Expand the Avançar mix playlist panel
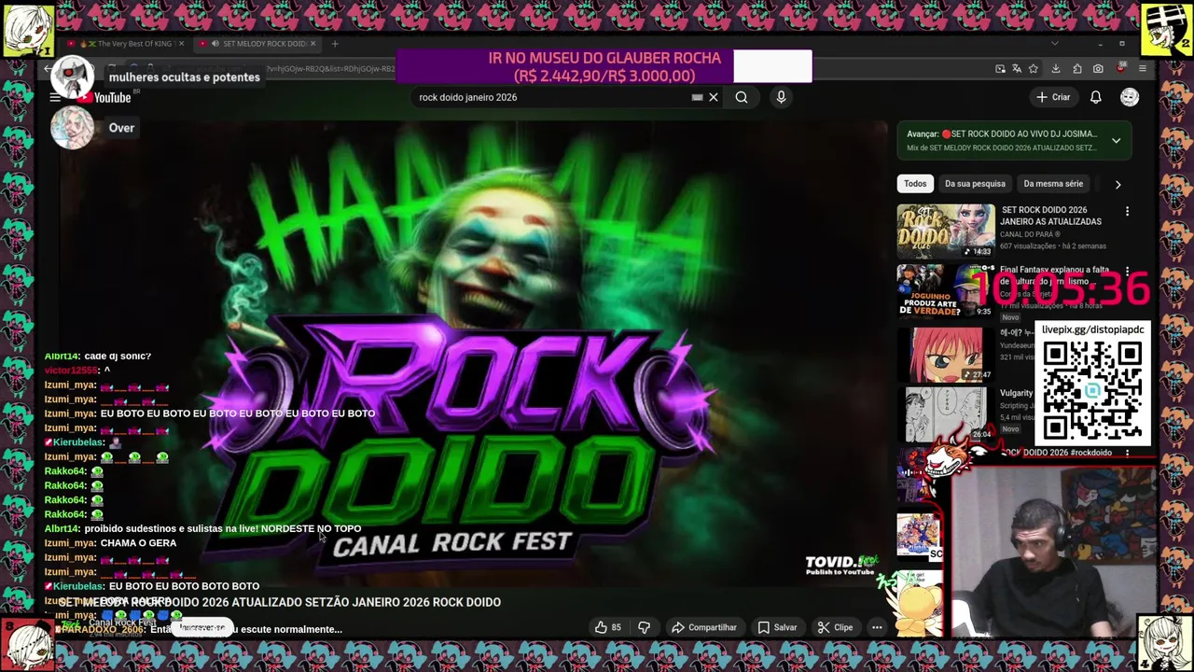Viewport: 1194px width, 672px height. pos(1116,141)
